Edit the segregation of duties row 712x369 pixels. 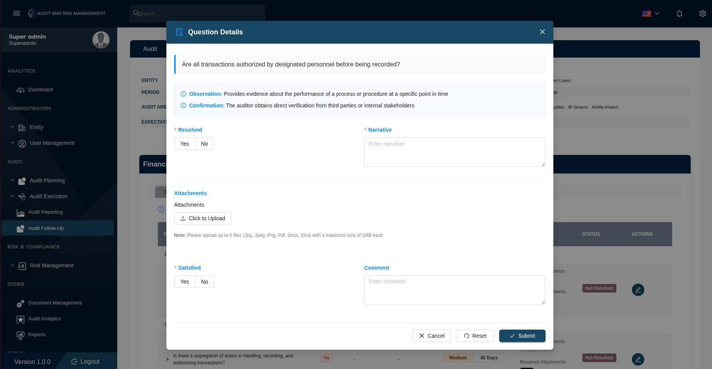click(x=638, y=359)
